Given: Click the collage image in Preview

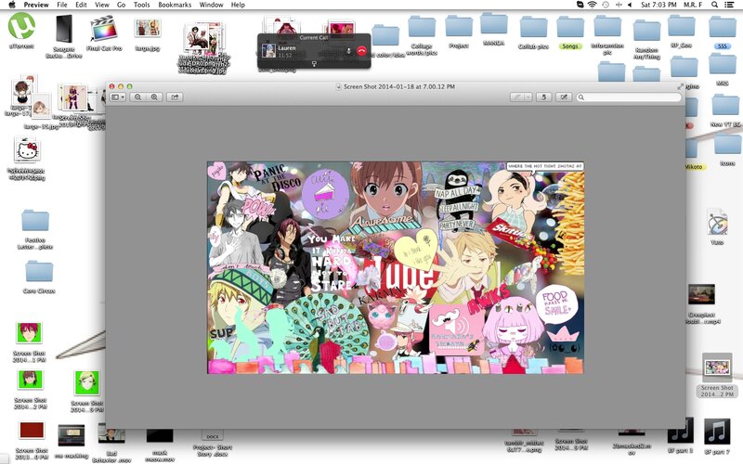Looking at the screenshot, I should tap(396, 267).
